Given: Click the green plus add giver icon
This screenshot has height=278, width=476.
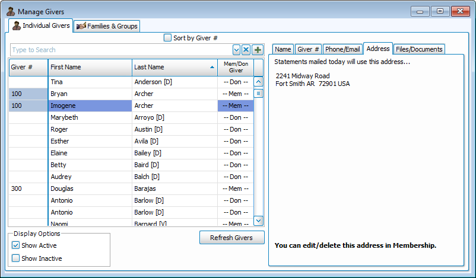Looking at the screenshot, I should coord(258,50).
